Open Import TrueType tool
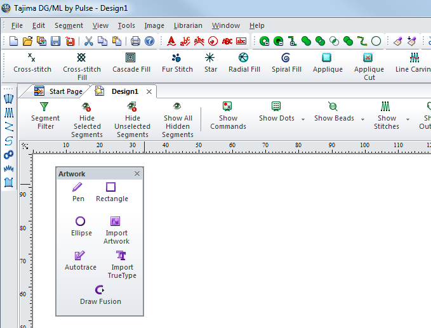431x328 pixels. click(x=122, y=263)
